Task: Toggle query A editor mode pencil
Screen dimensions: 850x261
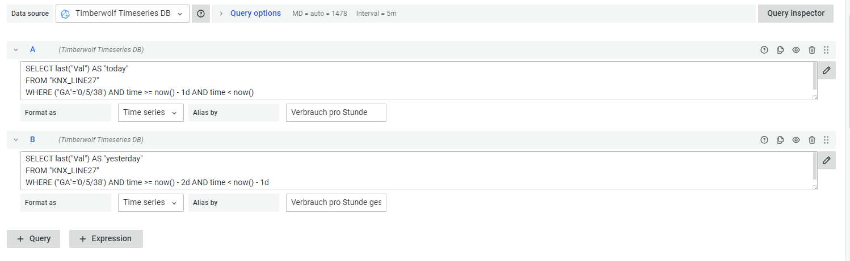Action: tap(827, 70)
